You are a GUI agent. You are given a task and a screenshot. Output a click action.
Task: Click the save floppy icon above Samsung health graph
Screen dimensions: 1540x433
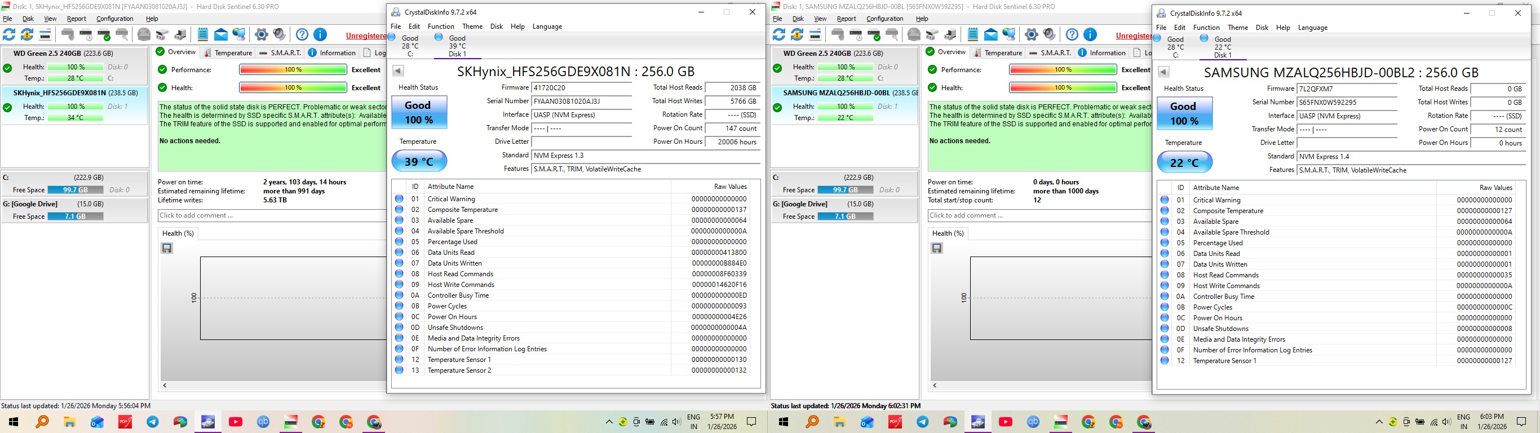pos(937,248)
